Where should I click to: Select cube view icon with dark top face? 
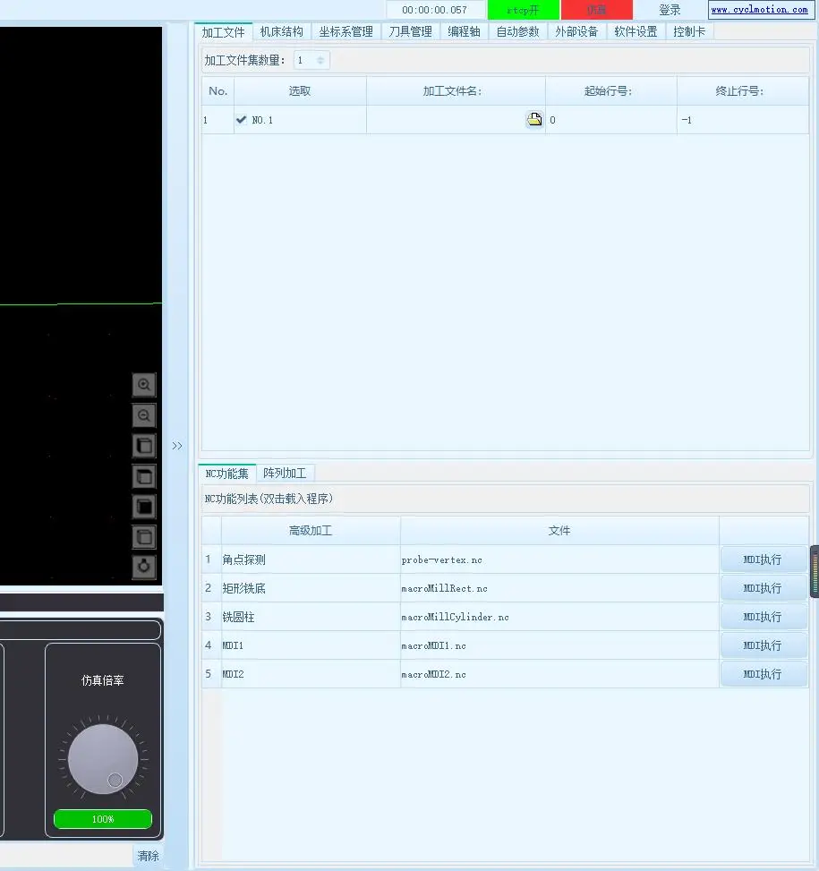[144, 476]
